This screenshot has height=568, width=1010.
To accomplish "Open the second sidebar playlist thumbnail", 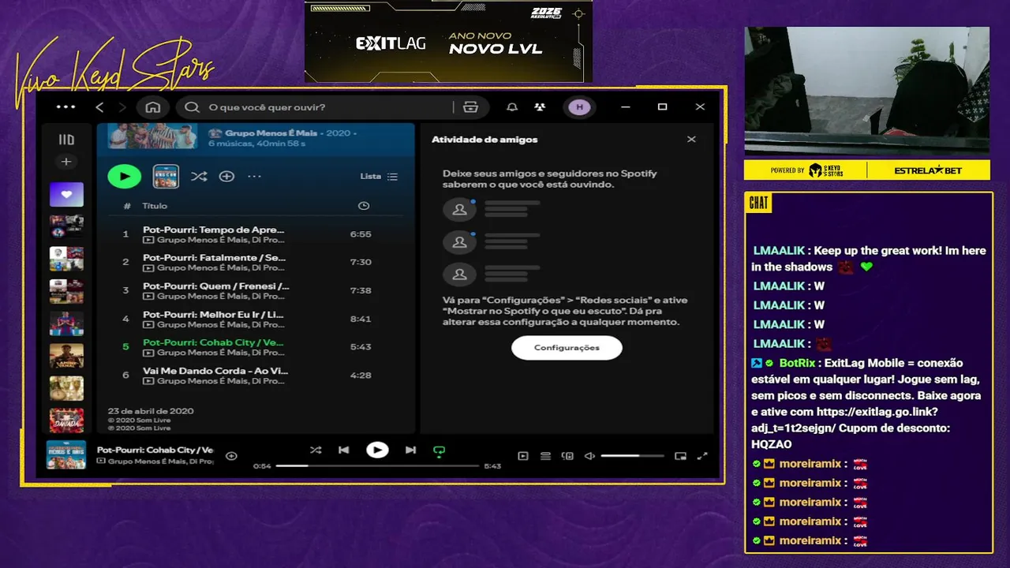I will pyautogui.click(x=66, y=226).
